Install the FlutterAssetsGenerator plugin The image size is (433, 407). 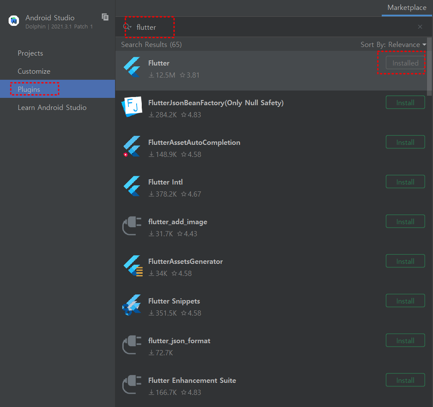[x=405, y=261]
